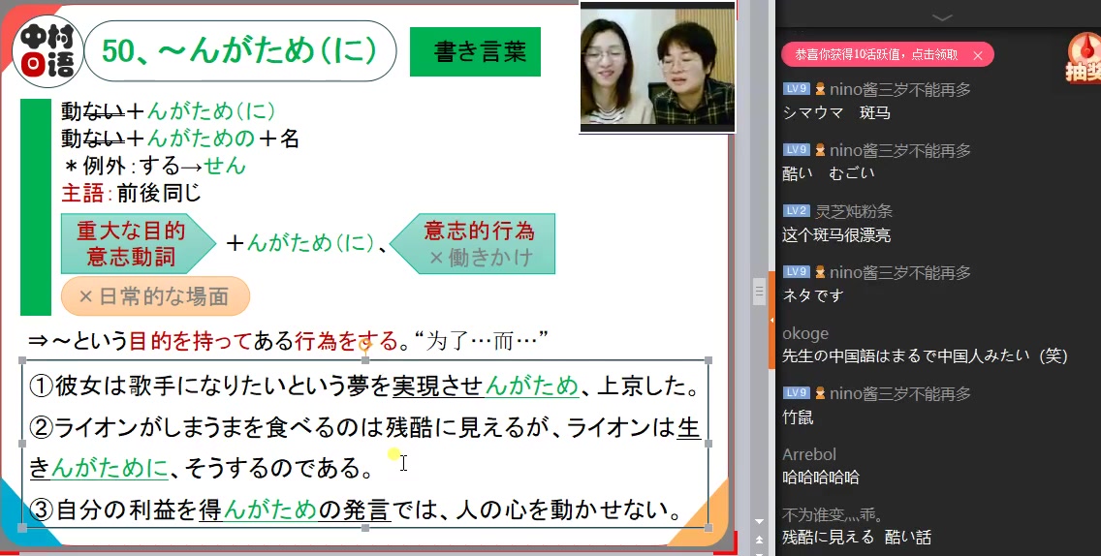Click the LV2 badge beside 灵芝炖粉条
Screen dimensions: 1101x556
[796, 211]
